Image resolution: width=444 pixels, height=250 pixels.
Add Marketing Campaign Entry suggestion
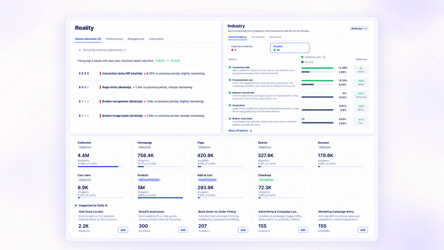point(363,230)
